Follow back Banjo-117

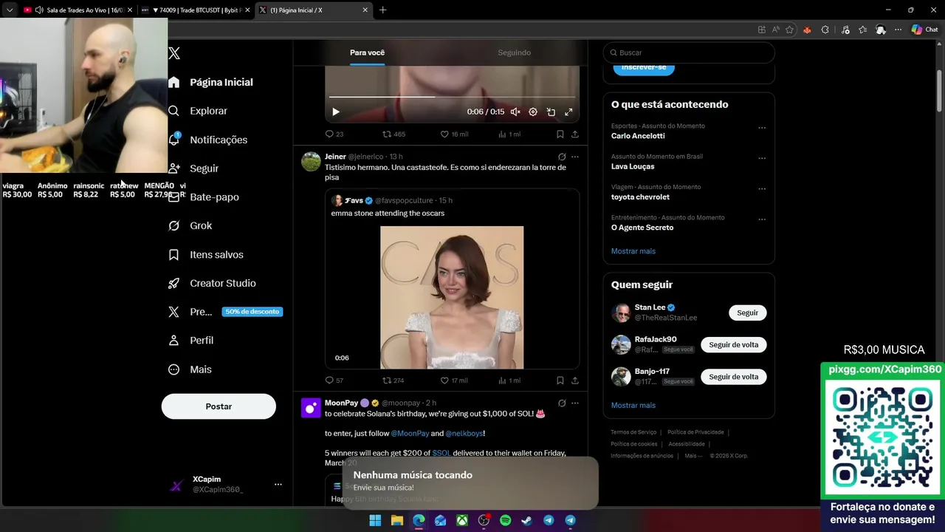[x=734, y=377]
